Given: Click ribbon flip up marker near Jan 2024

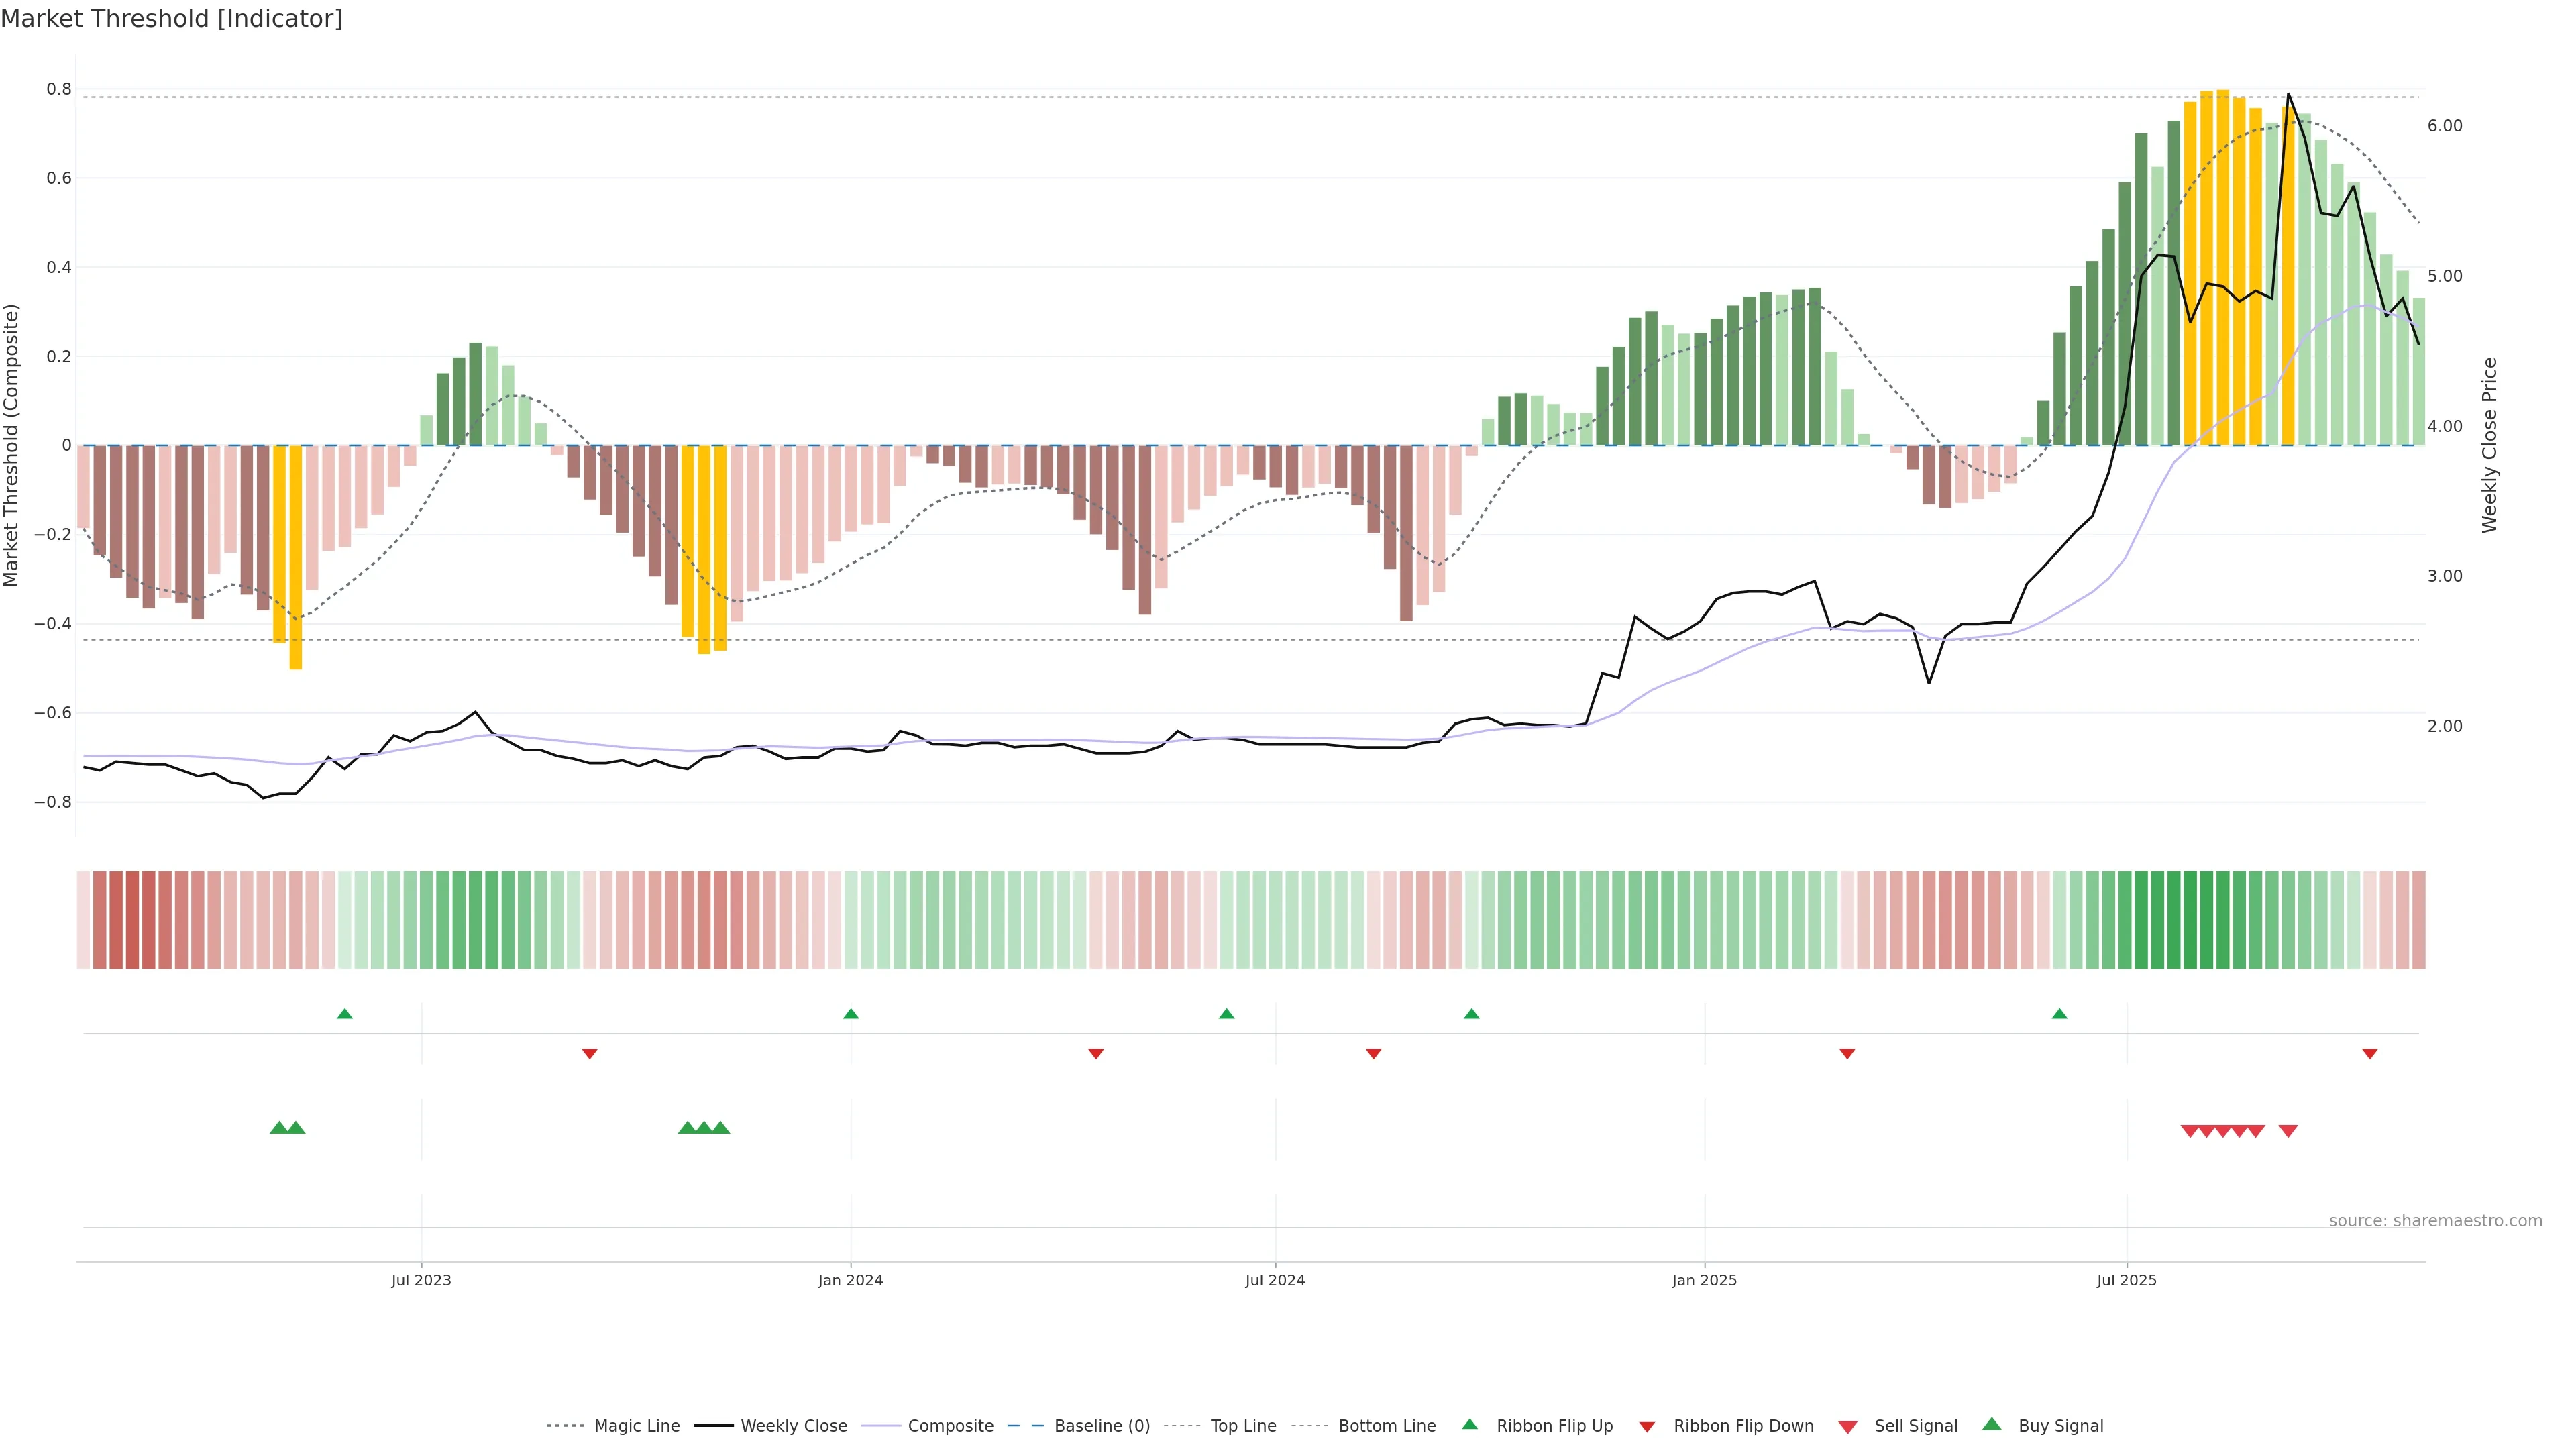Looking at the screenshot, I should click(851, 1014).
